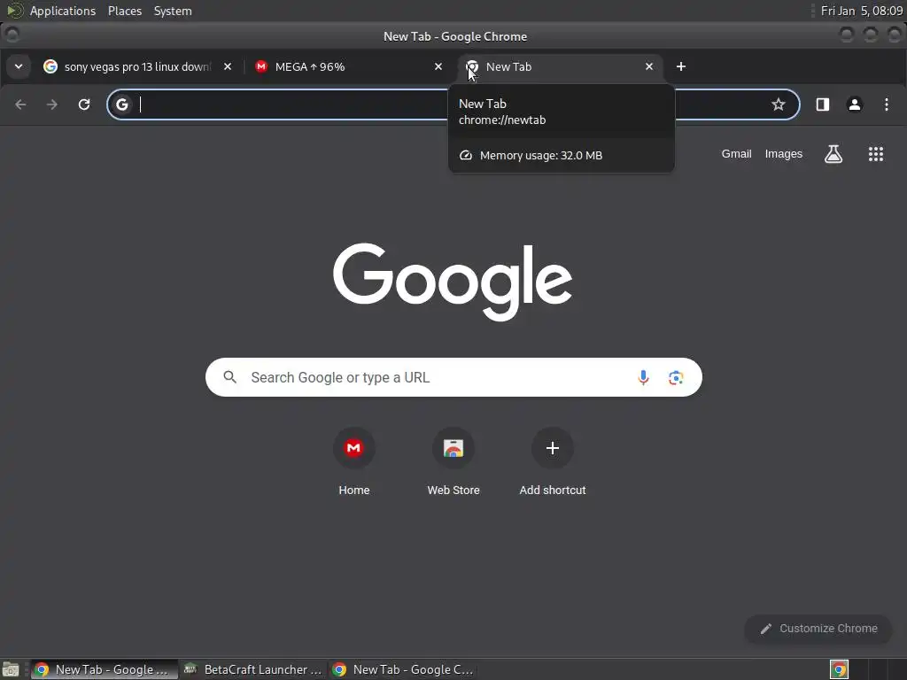The height and width of the screenshot is (680, 907).
Task: Open the Google apps grid
Action: (876, 154)
